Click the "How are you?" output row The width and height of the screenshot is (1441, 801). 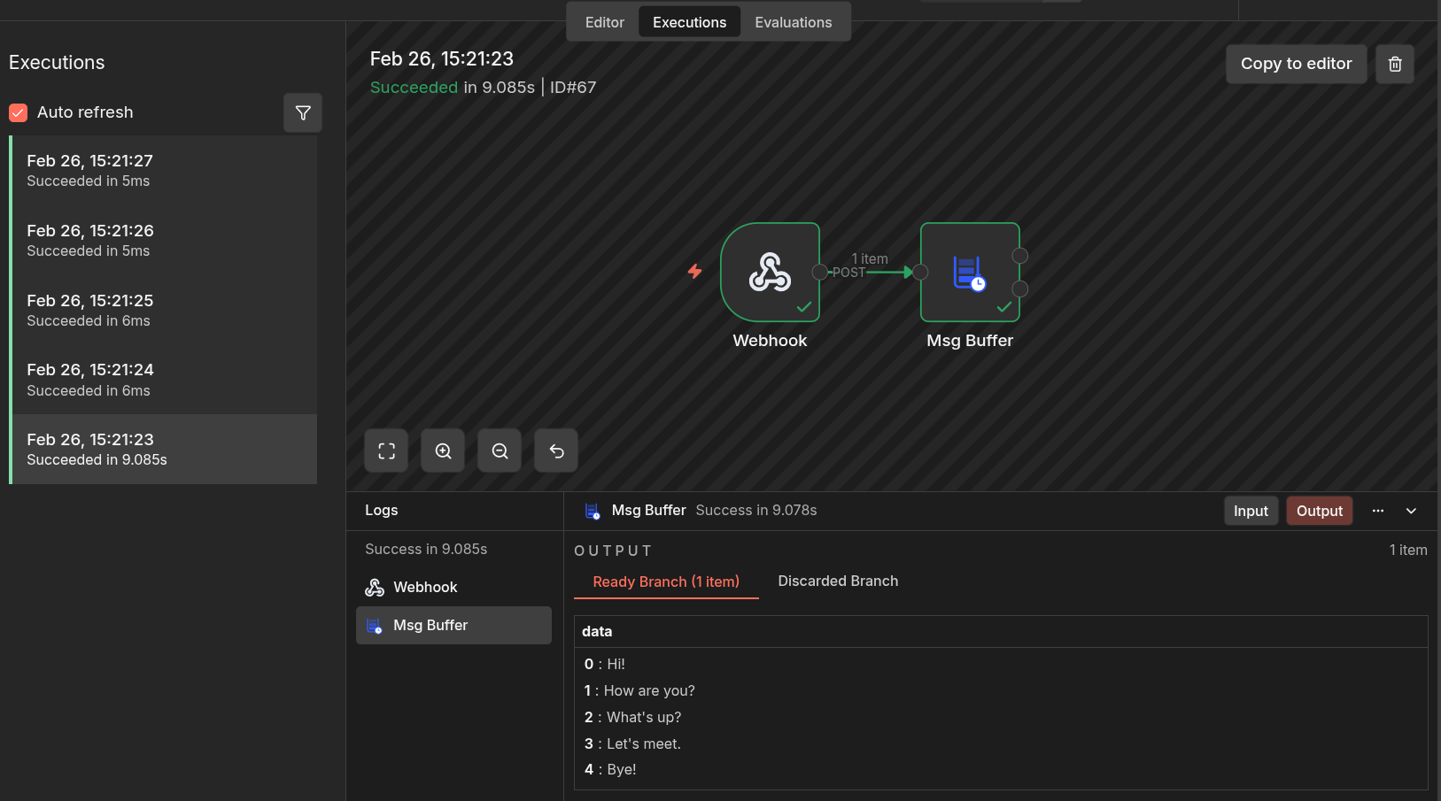point(639,690)
